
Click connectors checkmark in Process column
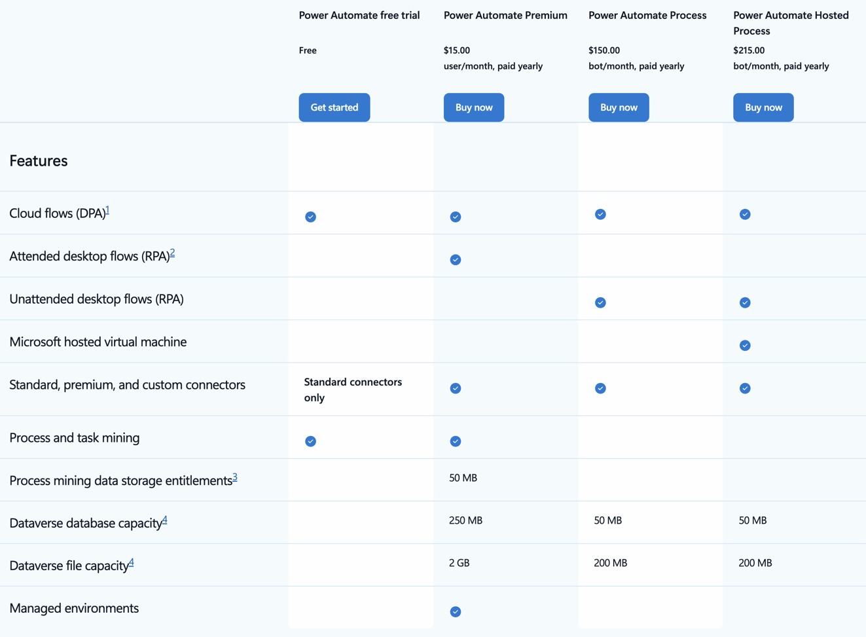[x=600, y=388]
